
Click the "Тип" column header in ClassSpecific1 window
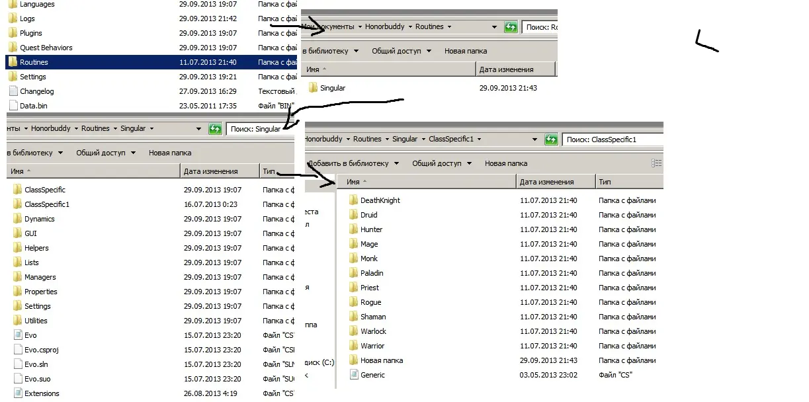[x=605, y=182]
